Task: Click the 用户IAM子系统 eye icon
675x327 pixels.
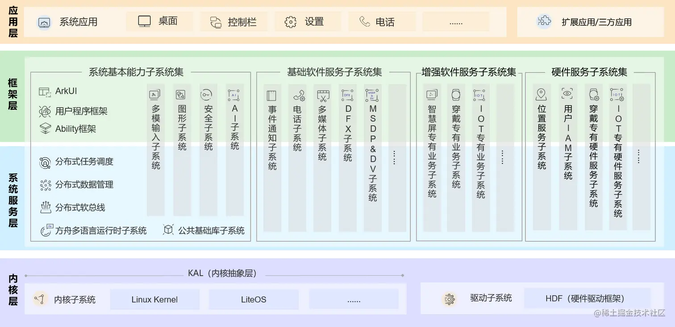Action: tap(567, 93)
